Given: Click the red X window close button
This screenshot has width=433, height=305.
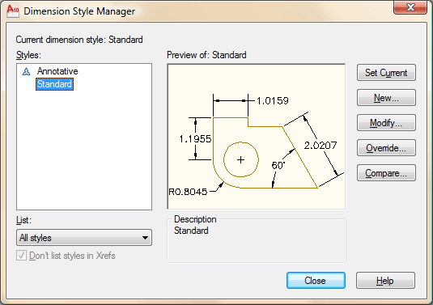Looking at the screenshot, I should pos(410,7).
